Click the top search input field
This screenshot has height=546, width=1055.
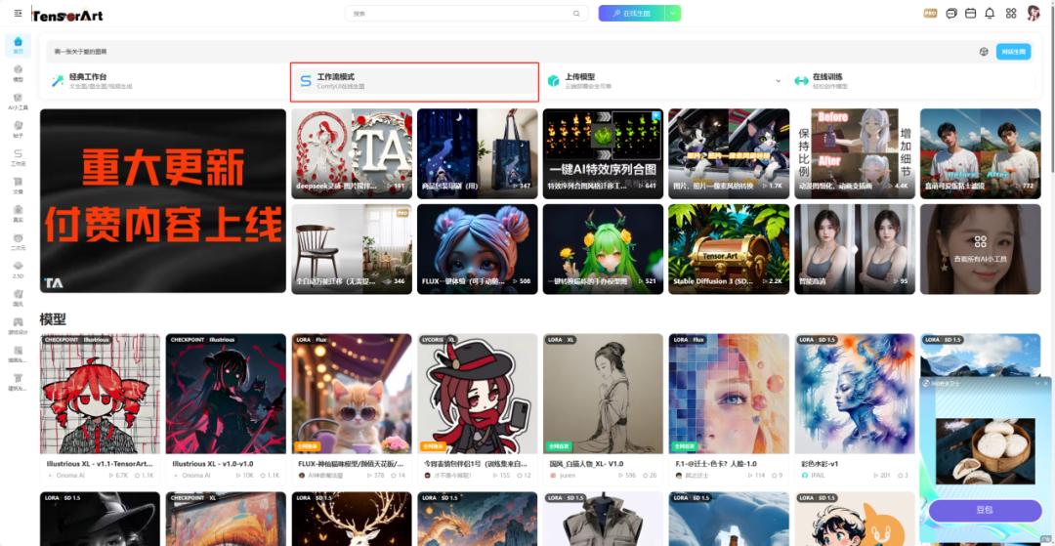(x=466, y=14)
